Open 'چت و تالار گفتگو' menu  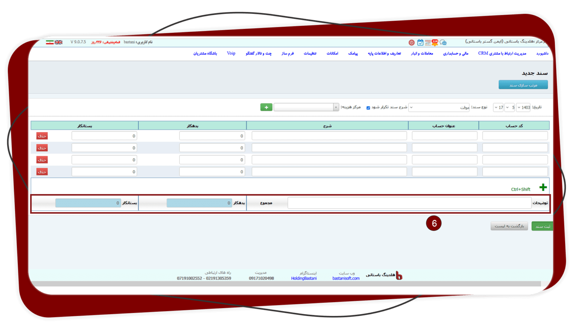click(259, 53)
